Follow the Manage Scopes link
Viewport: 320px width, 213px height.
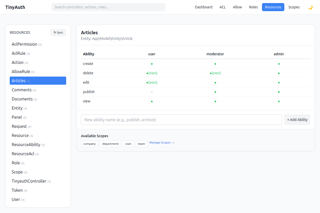pos(162,143)
